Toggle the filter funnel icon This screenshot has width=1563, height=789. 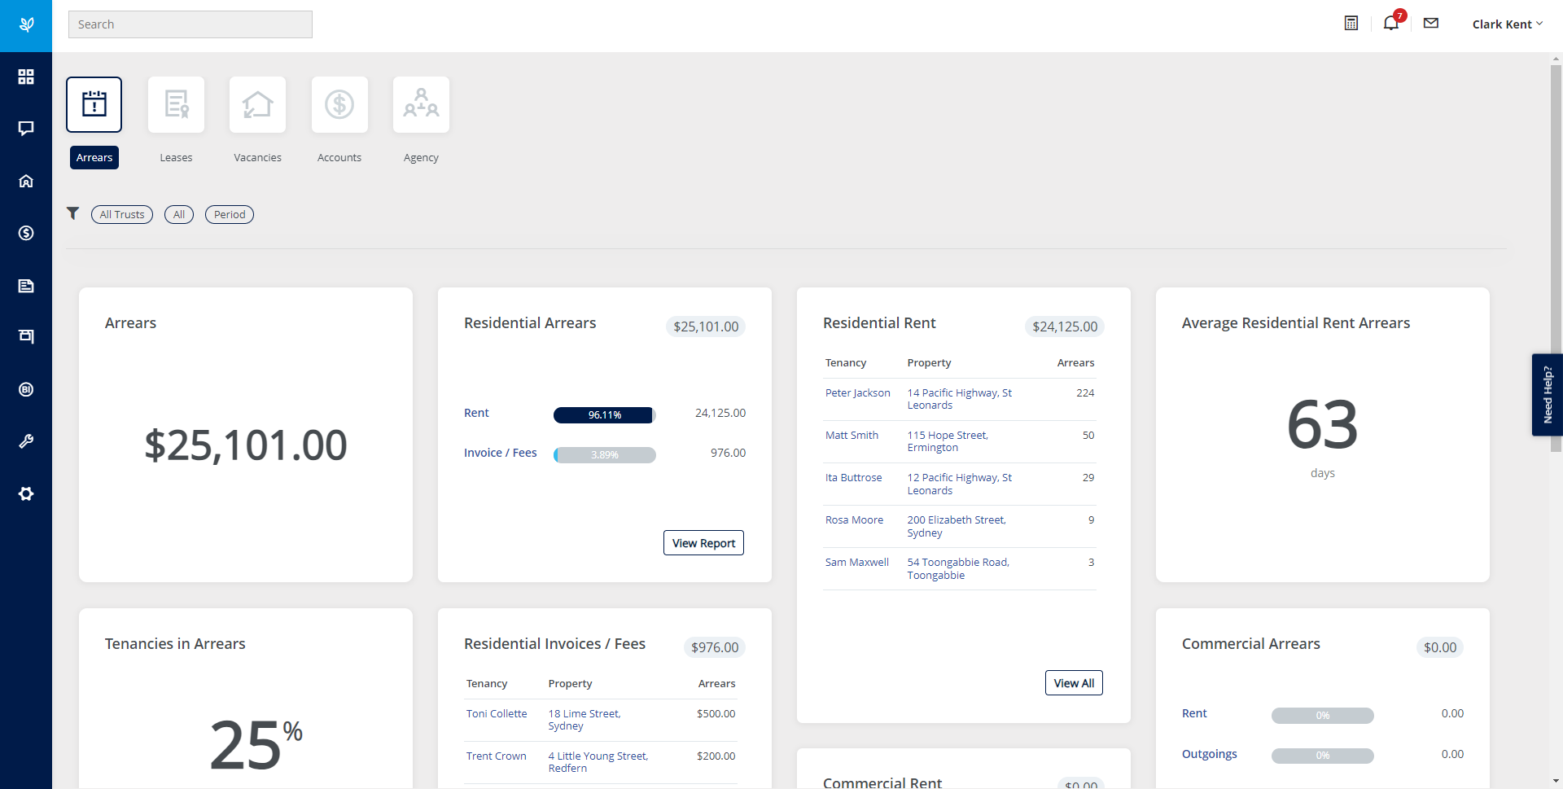72,213
